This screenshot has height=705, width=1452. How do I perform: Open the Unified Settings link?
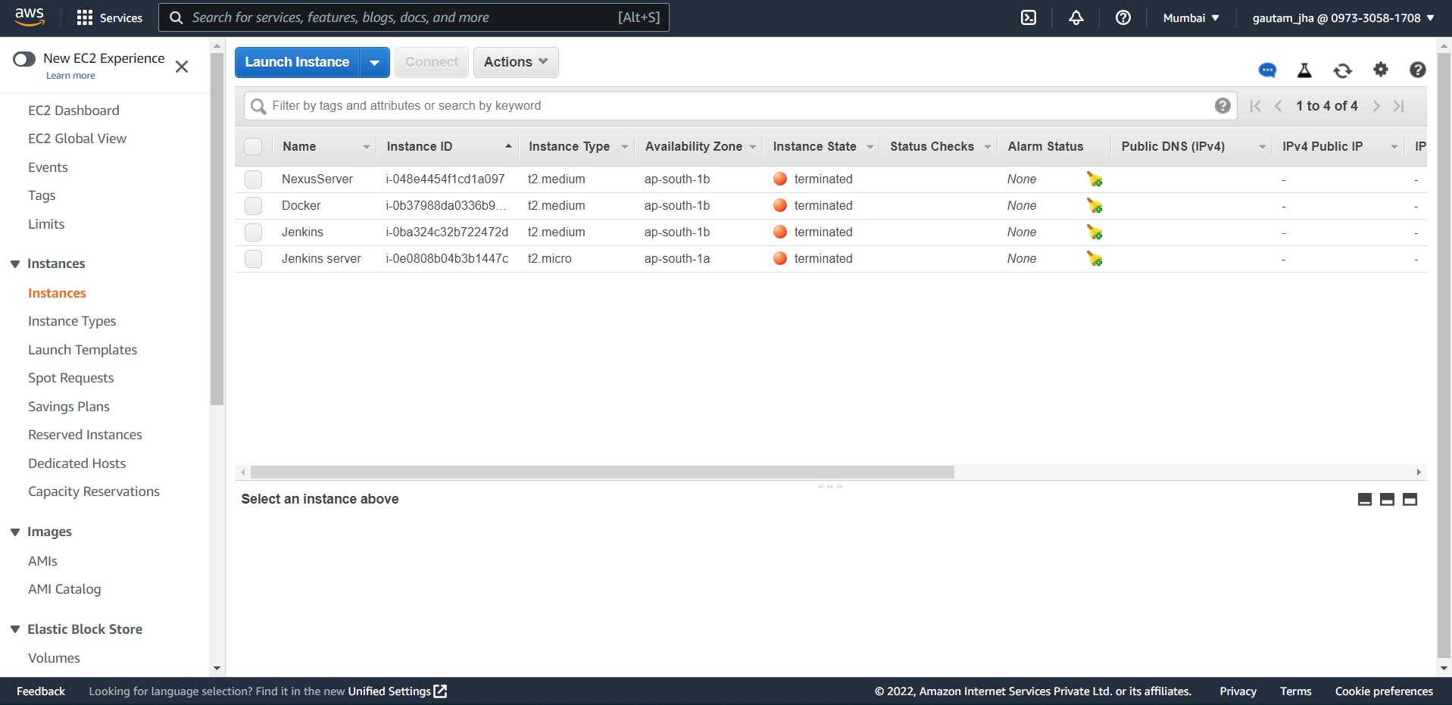(397, 691)
